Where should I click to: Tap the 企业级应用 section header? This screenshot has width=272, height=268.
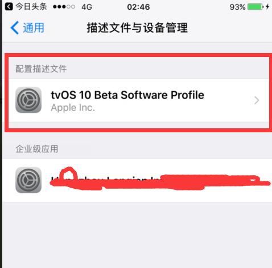coord(37,149)
